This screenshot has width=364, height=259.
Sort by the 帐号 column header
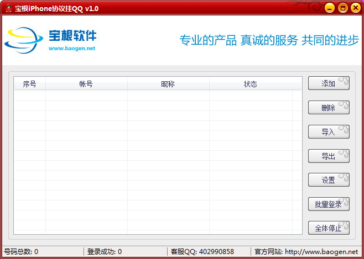pyautogui.click(x=86, y=83)
